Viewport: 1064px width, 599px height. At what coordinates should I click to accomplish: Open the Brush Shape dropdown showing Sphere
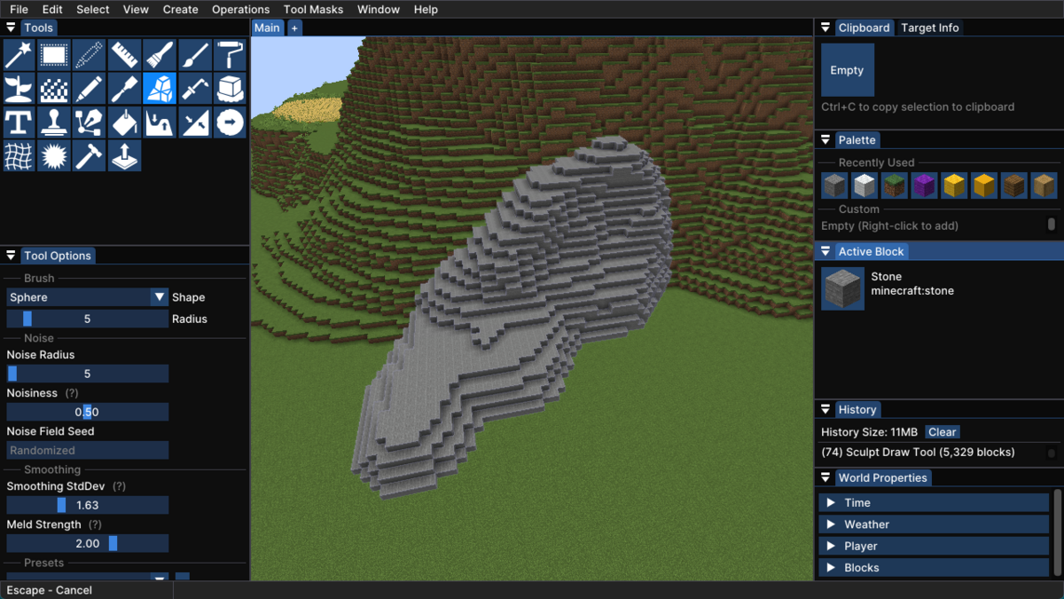tap(86, 296)
